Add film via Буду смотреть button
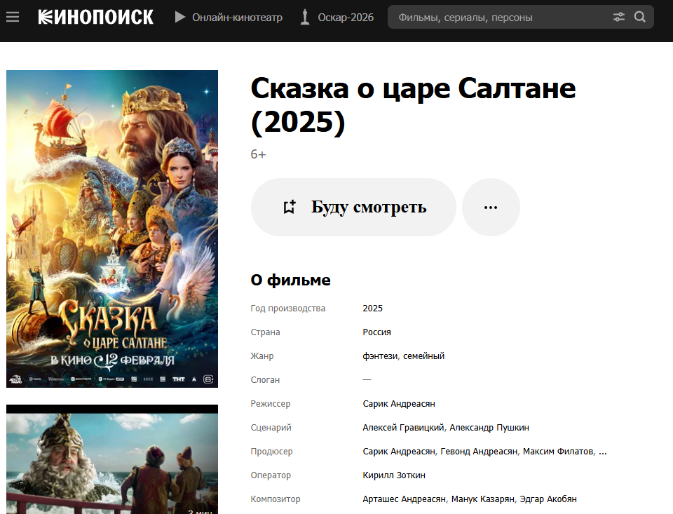Image resolution: width=673 pixels, height=514 pixels. coord(353,207)
